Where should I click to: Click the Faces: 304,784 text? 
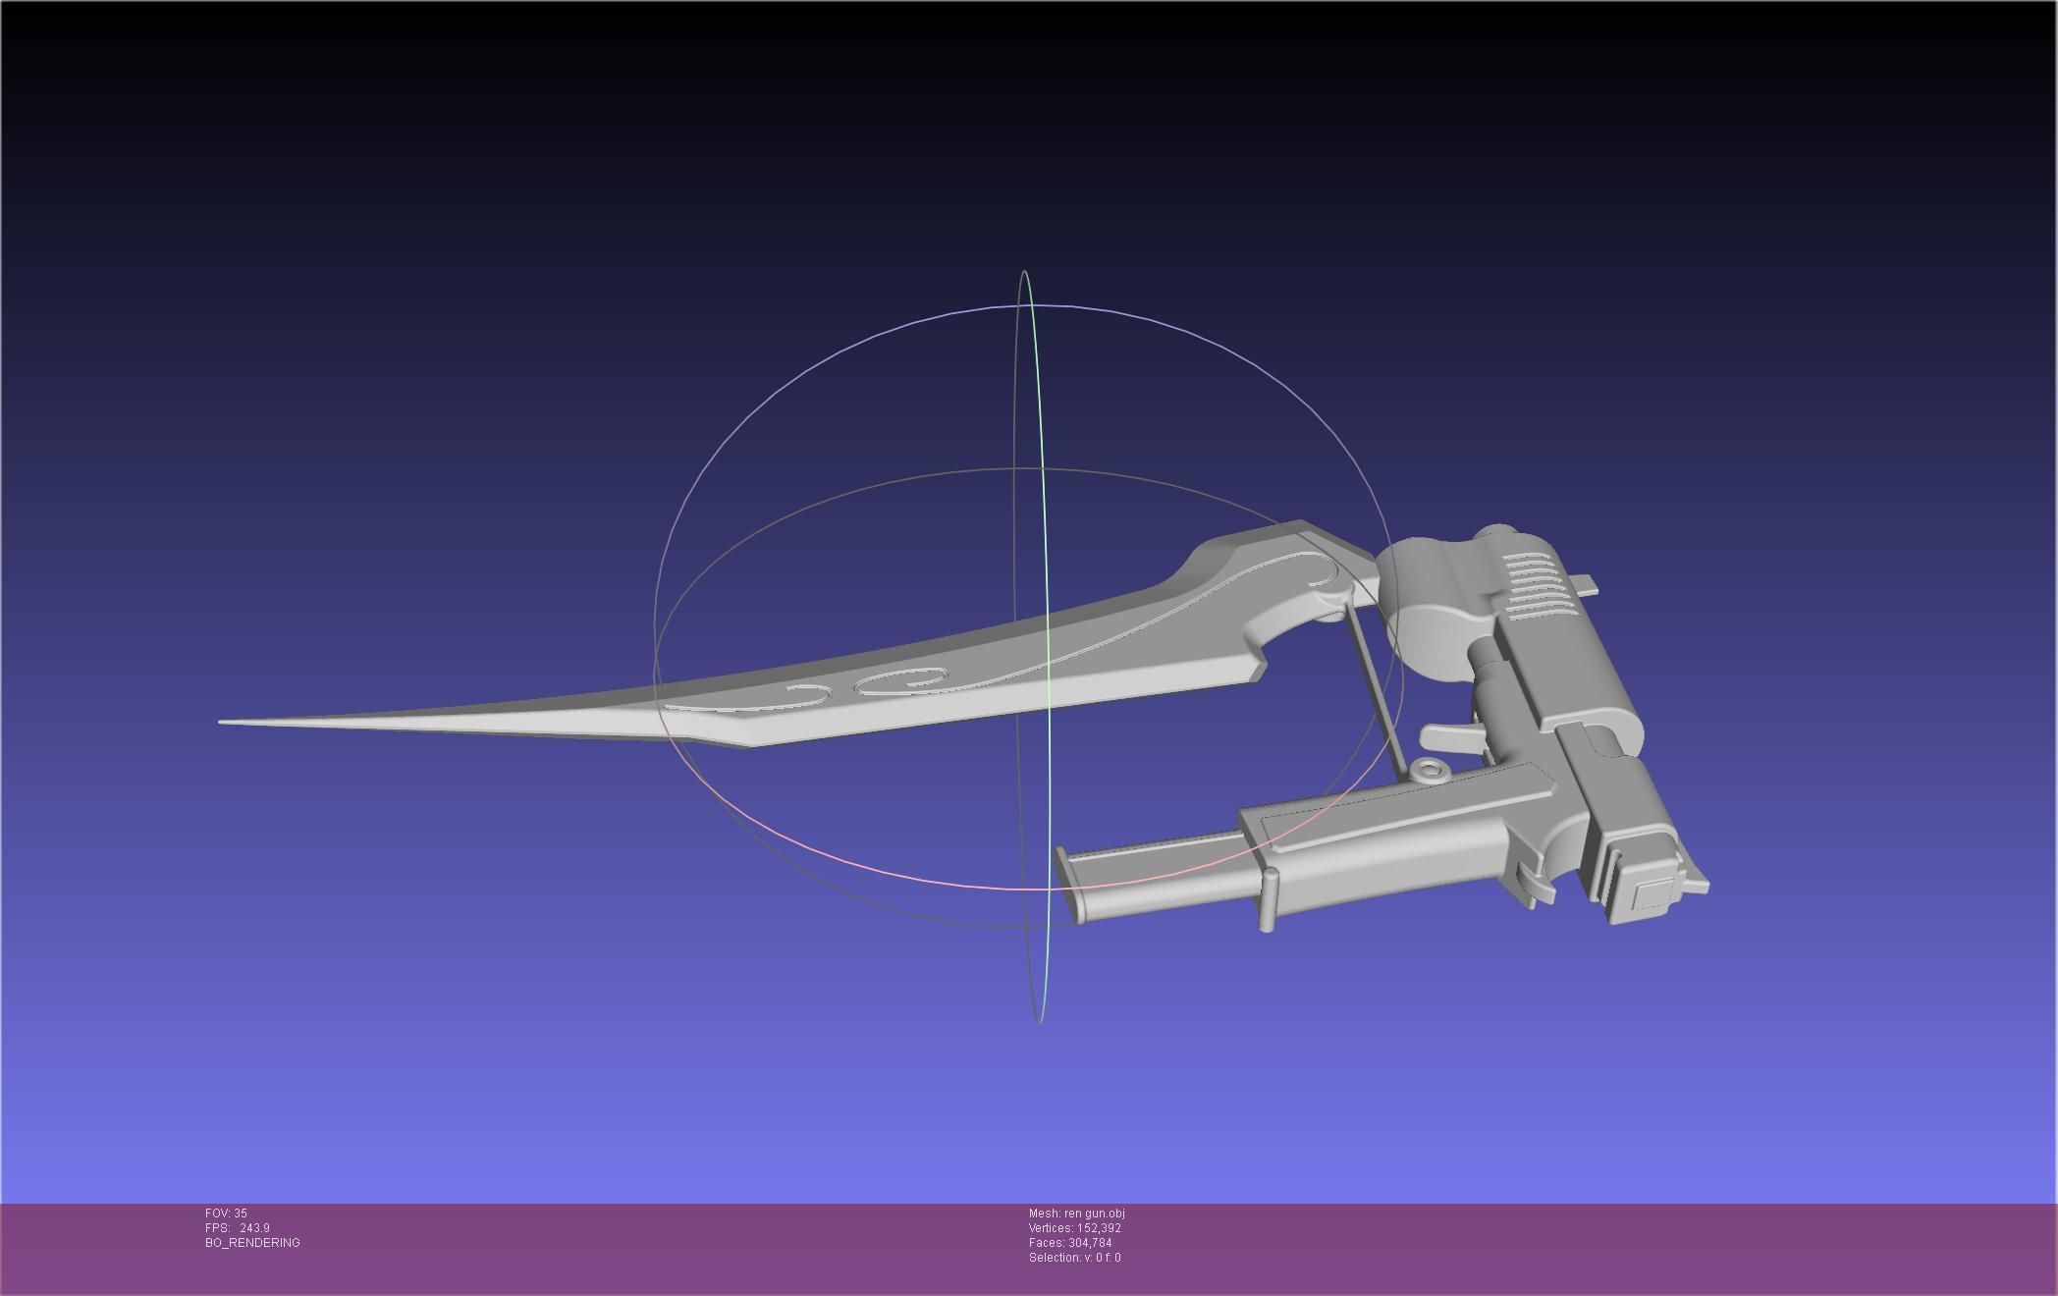[x=1070, y=1243]
